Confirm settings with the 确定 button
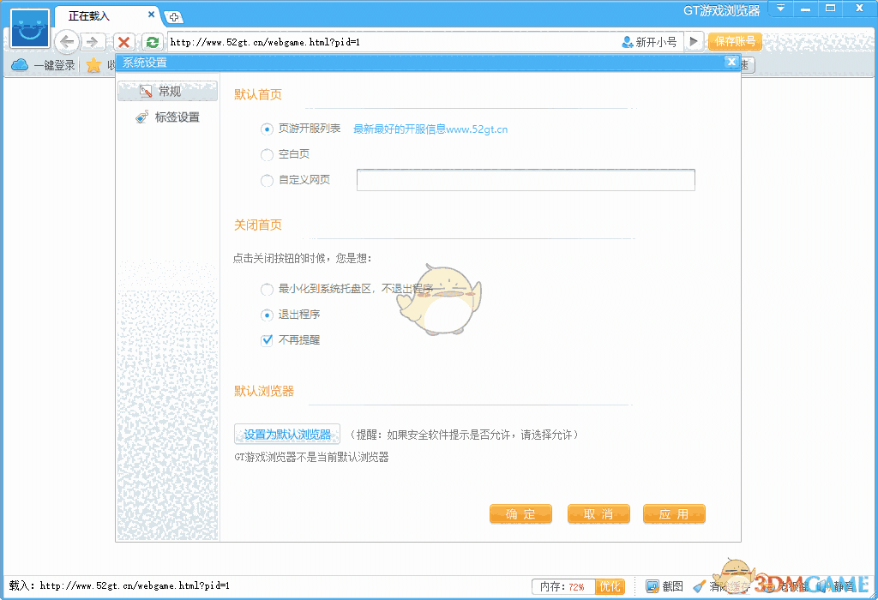878x600 pixels. [520, 513]
